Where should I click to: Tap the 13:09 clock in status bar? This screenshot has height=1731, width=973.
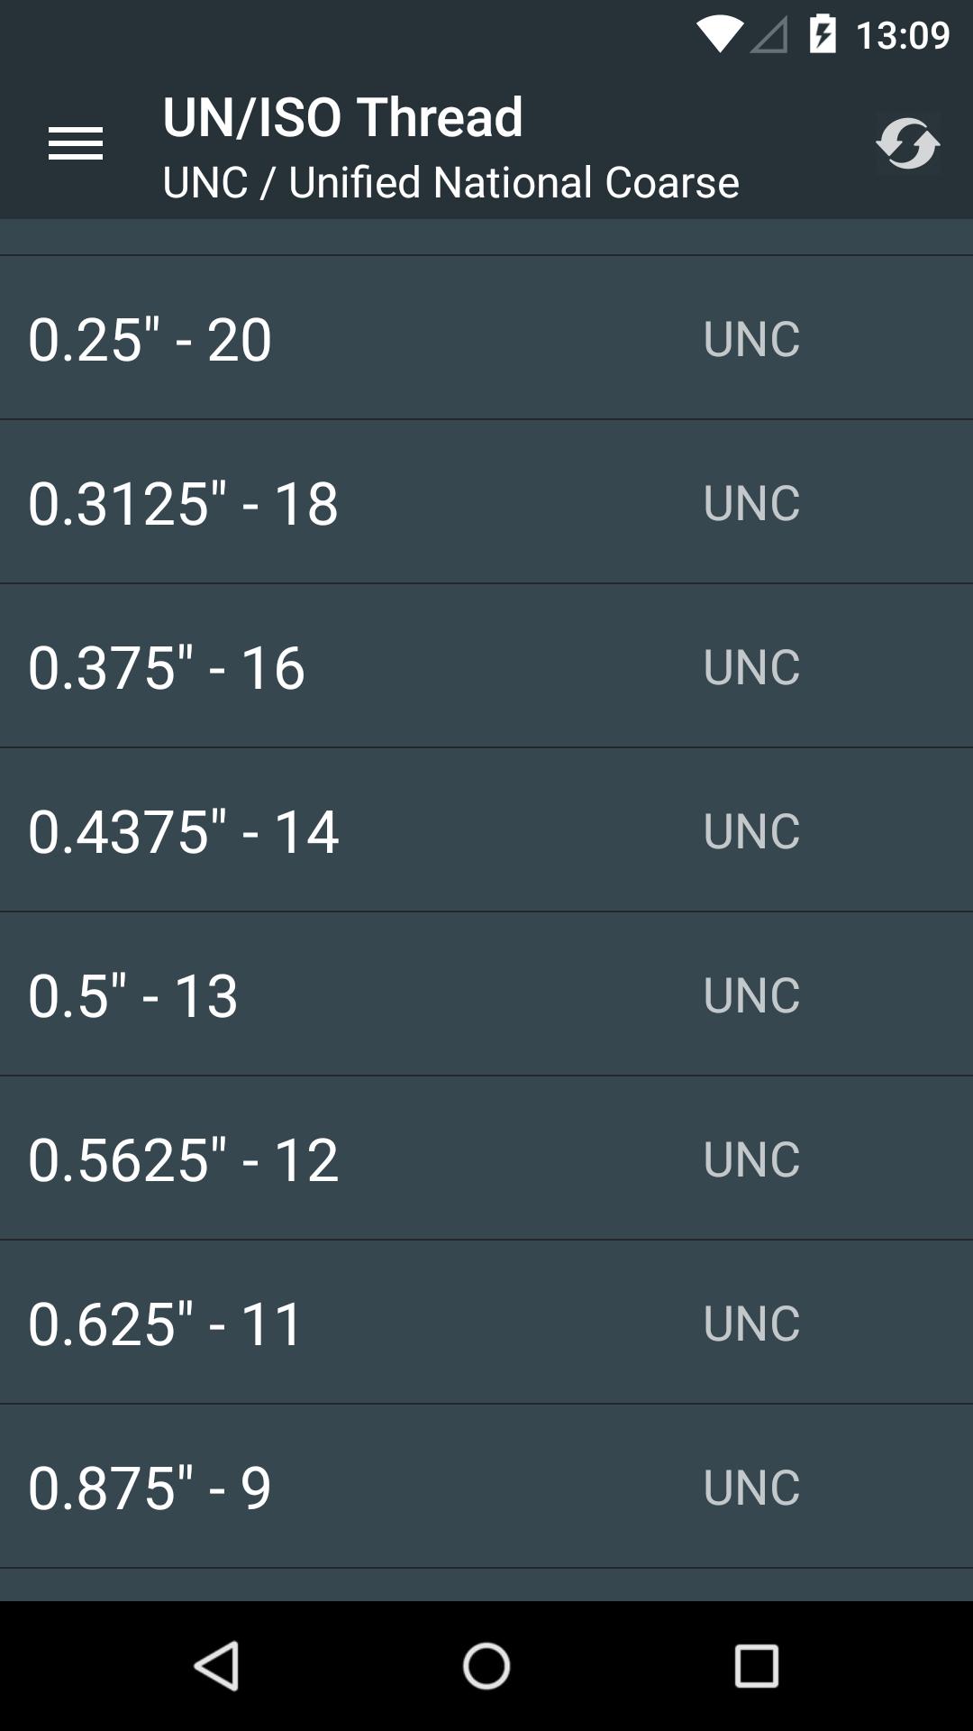pos(902,36)
